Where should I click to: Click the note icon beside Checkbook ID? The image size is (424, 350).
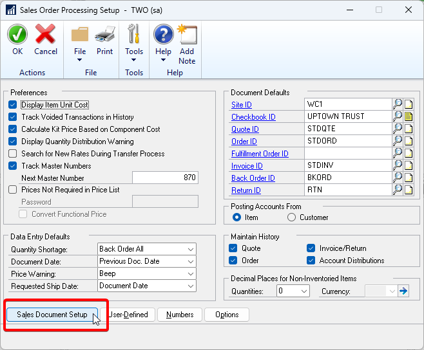409,116
